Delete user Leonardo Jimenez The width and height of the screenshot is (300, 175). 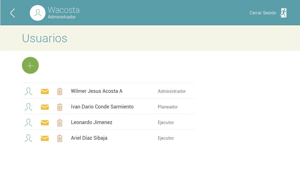pyautogui.click(x=60, y=122)
